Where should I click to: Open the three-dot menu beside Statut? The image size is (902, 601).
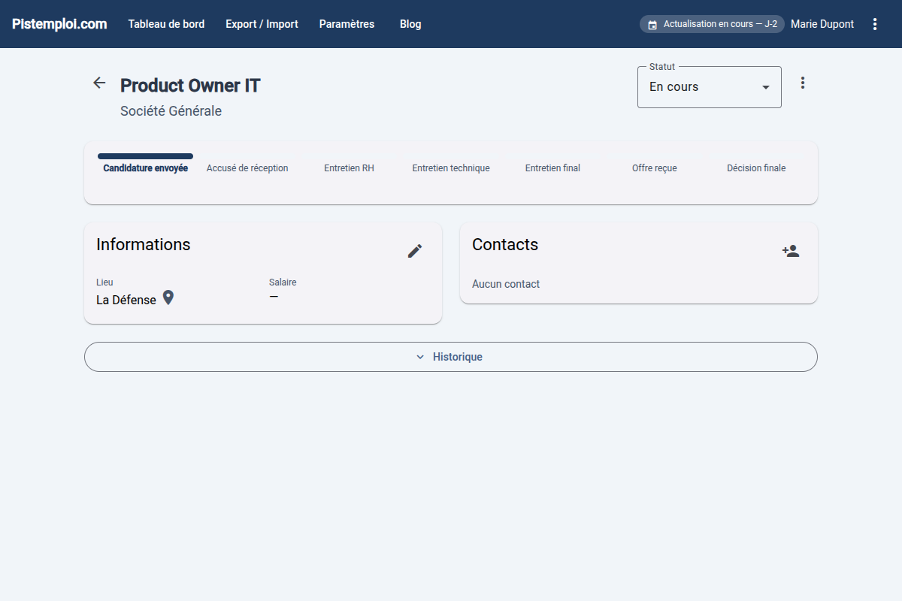coord(803,83)
